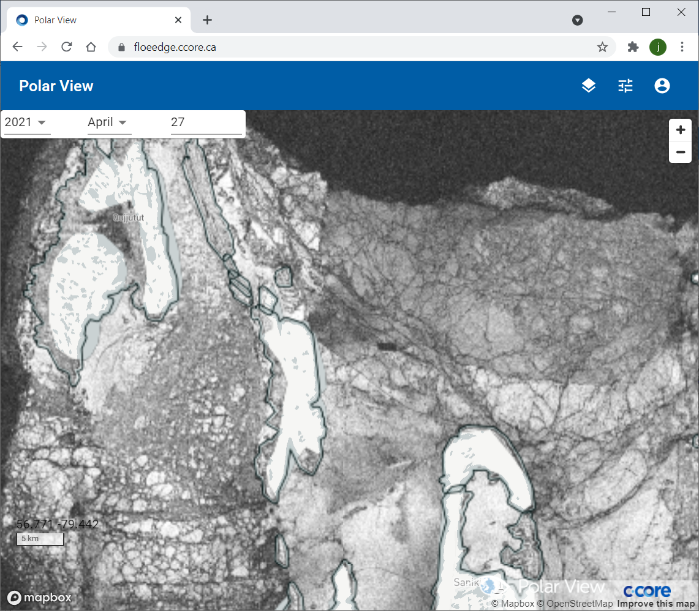The height and width of the screenshot is (611, 699).
Task: Open a new browser tab
Action: 207,20
